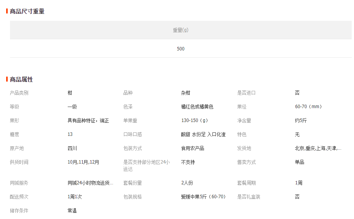Click the 商品尺寸重量 section heading
The width and height of the screenshot is (354, 219).
(x=27, y=12)
